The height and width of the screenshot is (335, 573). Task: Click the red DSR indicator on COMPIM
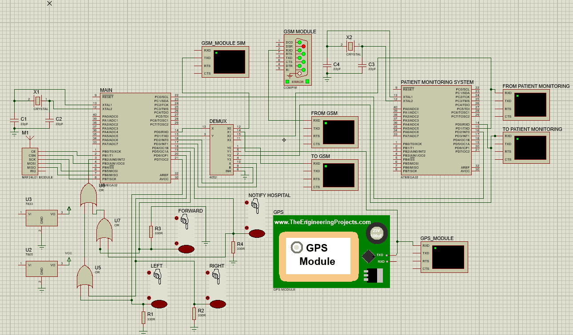point(304,46)
